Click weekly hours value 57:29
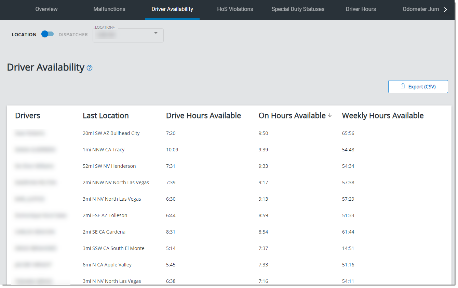The image size is (458, 288). tap(348, 199)
